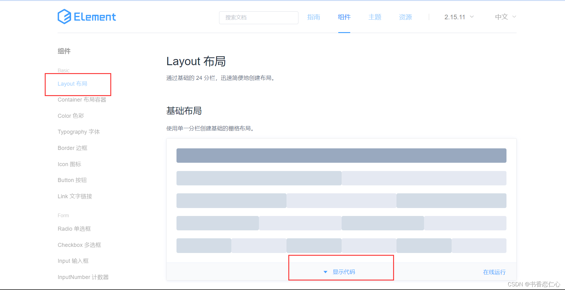Open Color 色彩 page
This screenshot has height=290, width=565.
pos(71,116)
